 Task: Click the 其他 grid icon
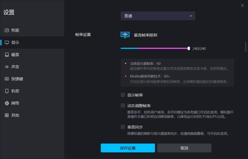[x=7, y=115]
